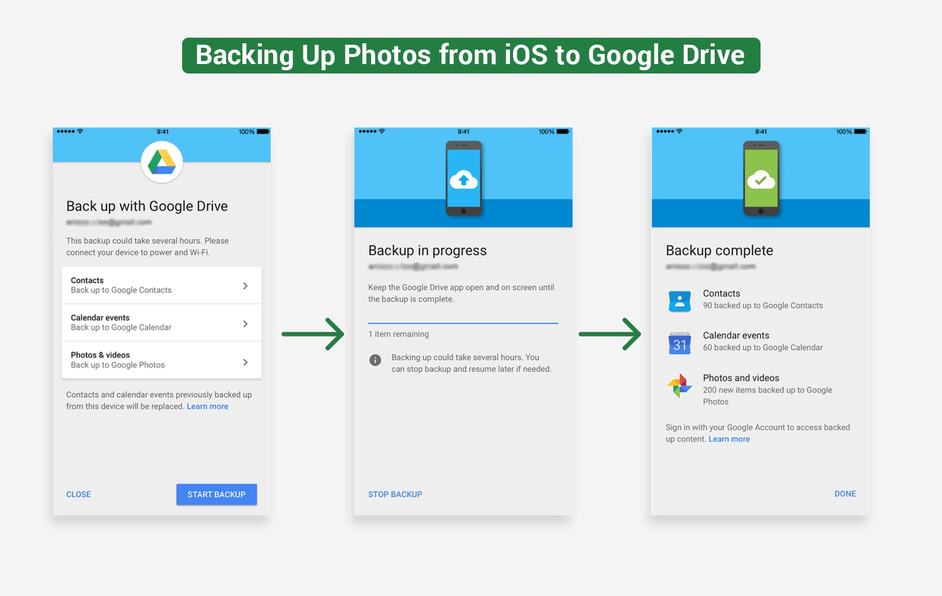Click blurred email under Backup in progress
942x596 pixels.
tap(413, 266)
